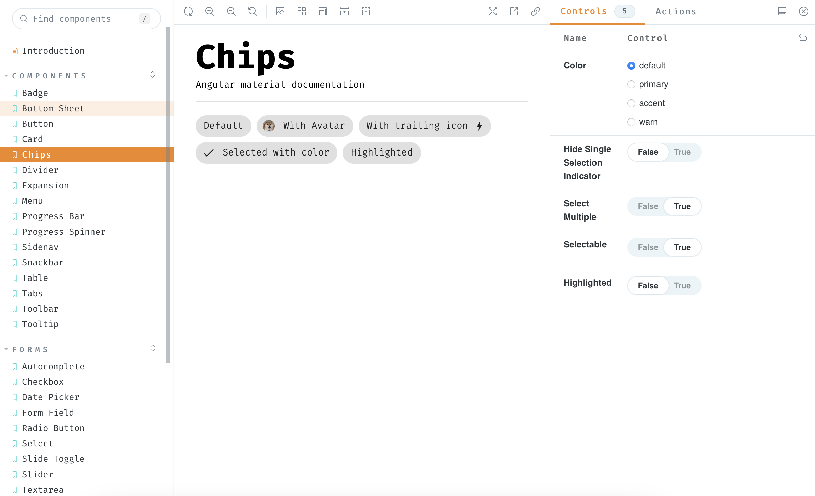Viewport: 815px width, 496px height.
Task: Click the Find components search field
Action: [x=80, y=19]
